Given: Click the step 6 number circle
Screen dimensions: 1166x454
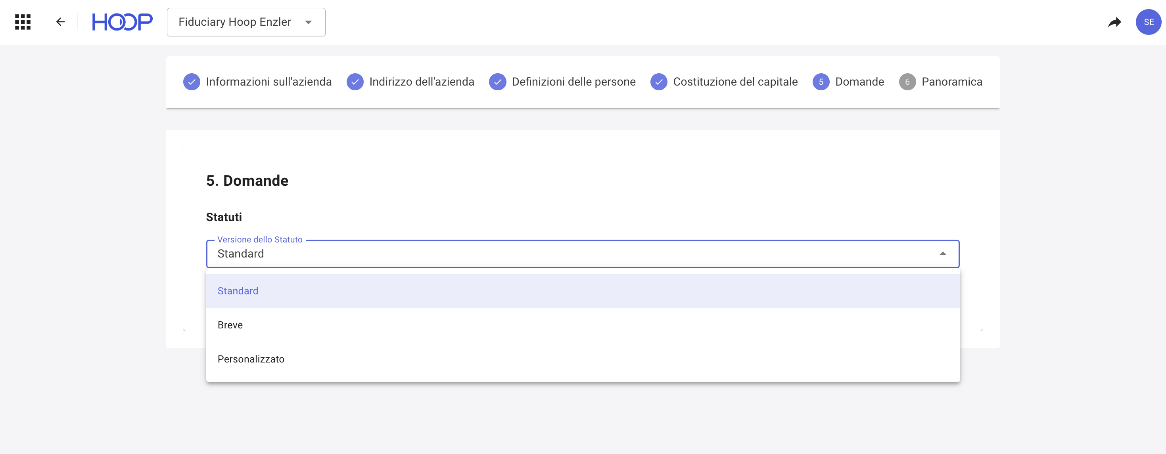Looking at the screenshot, I should (907, 82).
